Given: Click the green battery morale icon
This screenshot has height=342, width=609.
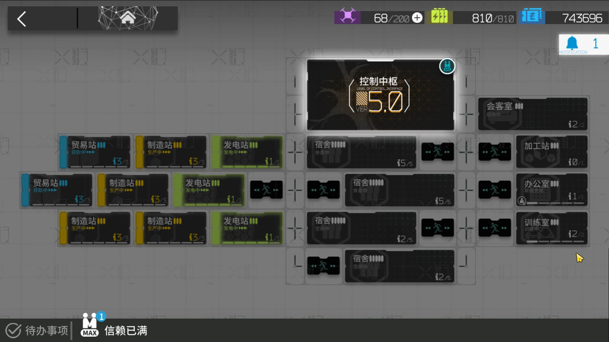Looking at the screenshot, I should (x=439, y=16).
